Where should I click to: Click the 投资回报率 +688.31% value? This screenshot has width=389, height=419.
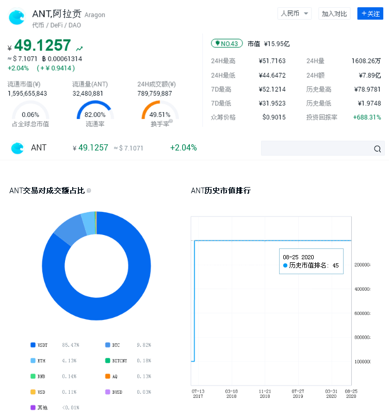(x=367, y=118)
